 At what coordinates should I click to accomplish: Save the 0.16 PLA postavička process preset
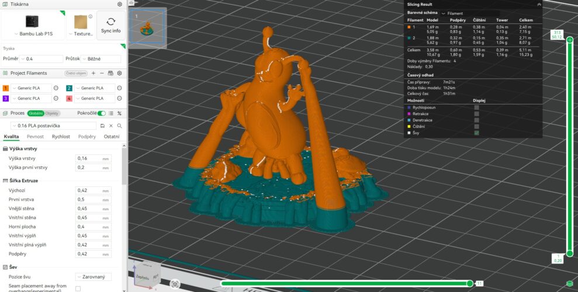coord(102,126)
